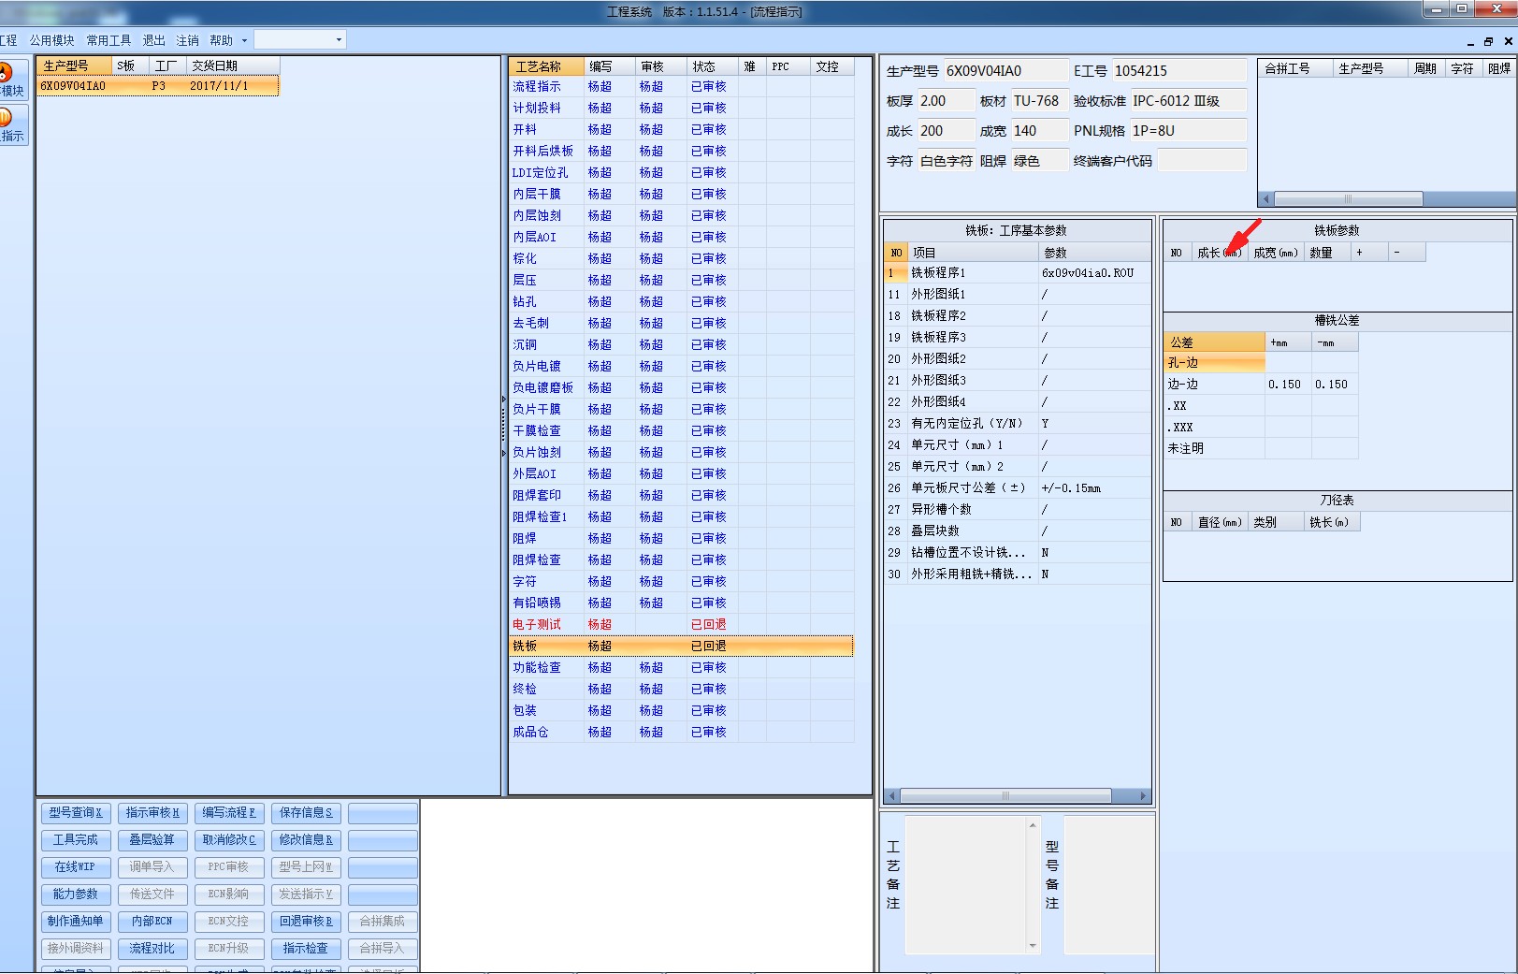Screen dimensions: 1518x974
Task: Open the empty toolbar combo box
Action: coord(300,39)
